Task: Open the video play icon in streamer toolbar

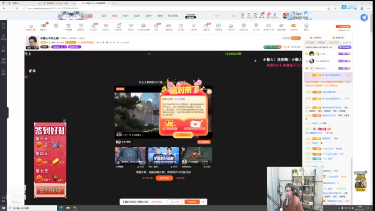Action: [x=218, y=26]
